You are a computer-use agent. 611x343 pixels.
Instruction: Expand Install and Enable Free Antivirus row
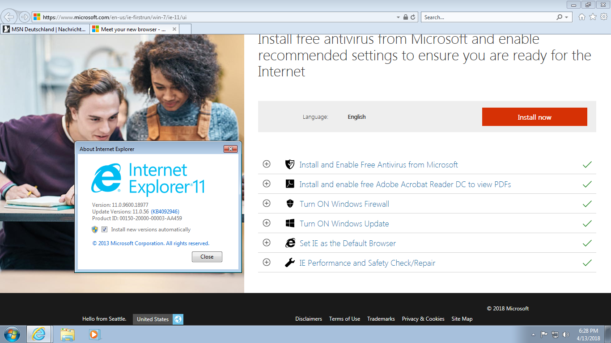point(267,164)
